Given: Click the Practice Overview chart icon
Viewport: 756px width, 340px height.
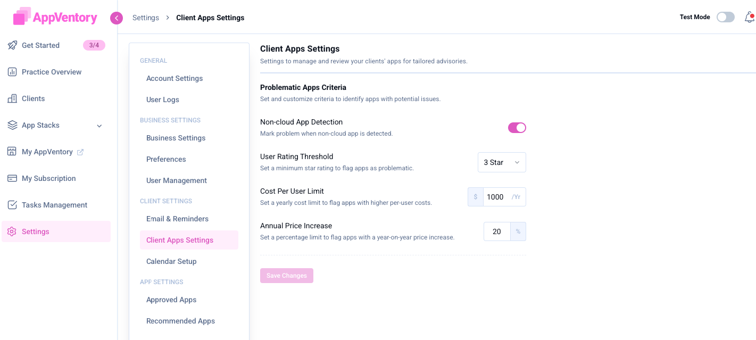Looking at the screenshot, I should click(12, 72).
